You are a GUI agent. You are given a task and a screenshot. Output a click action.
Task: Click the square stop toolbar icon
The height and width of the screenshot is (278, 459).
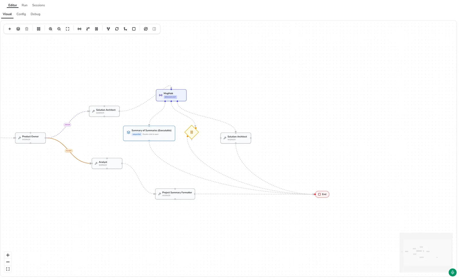(134, 29)
